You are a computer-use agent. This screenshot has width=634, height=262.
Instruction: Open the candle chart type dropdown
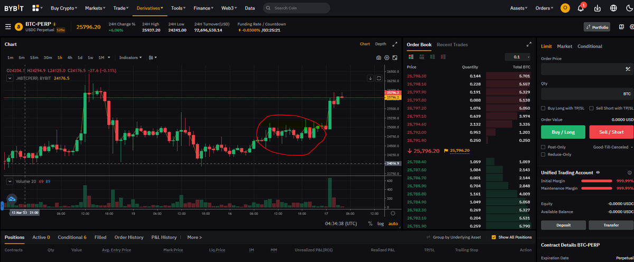click(153, 57)
